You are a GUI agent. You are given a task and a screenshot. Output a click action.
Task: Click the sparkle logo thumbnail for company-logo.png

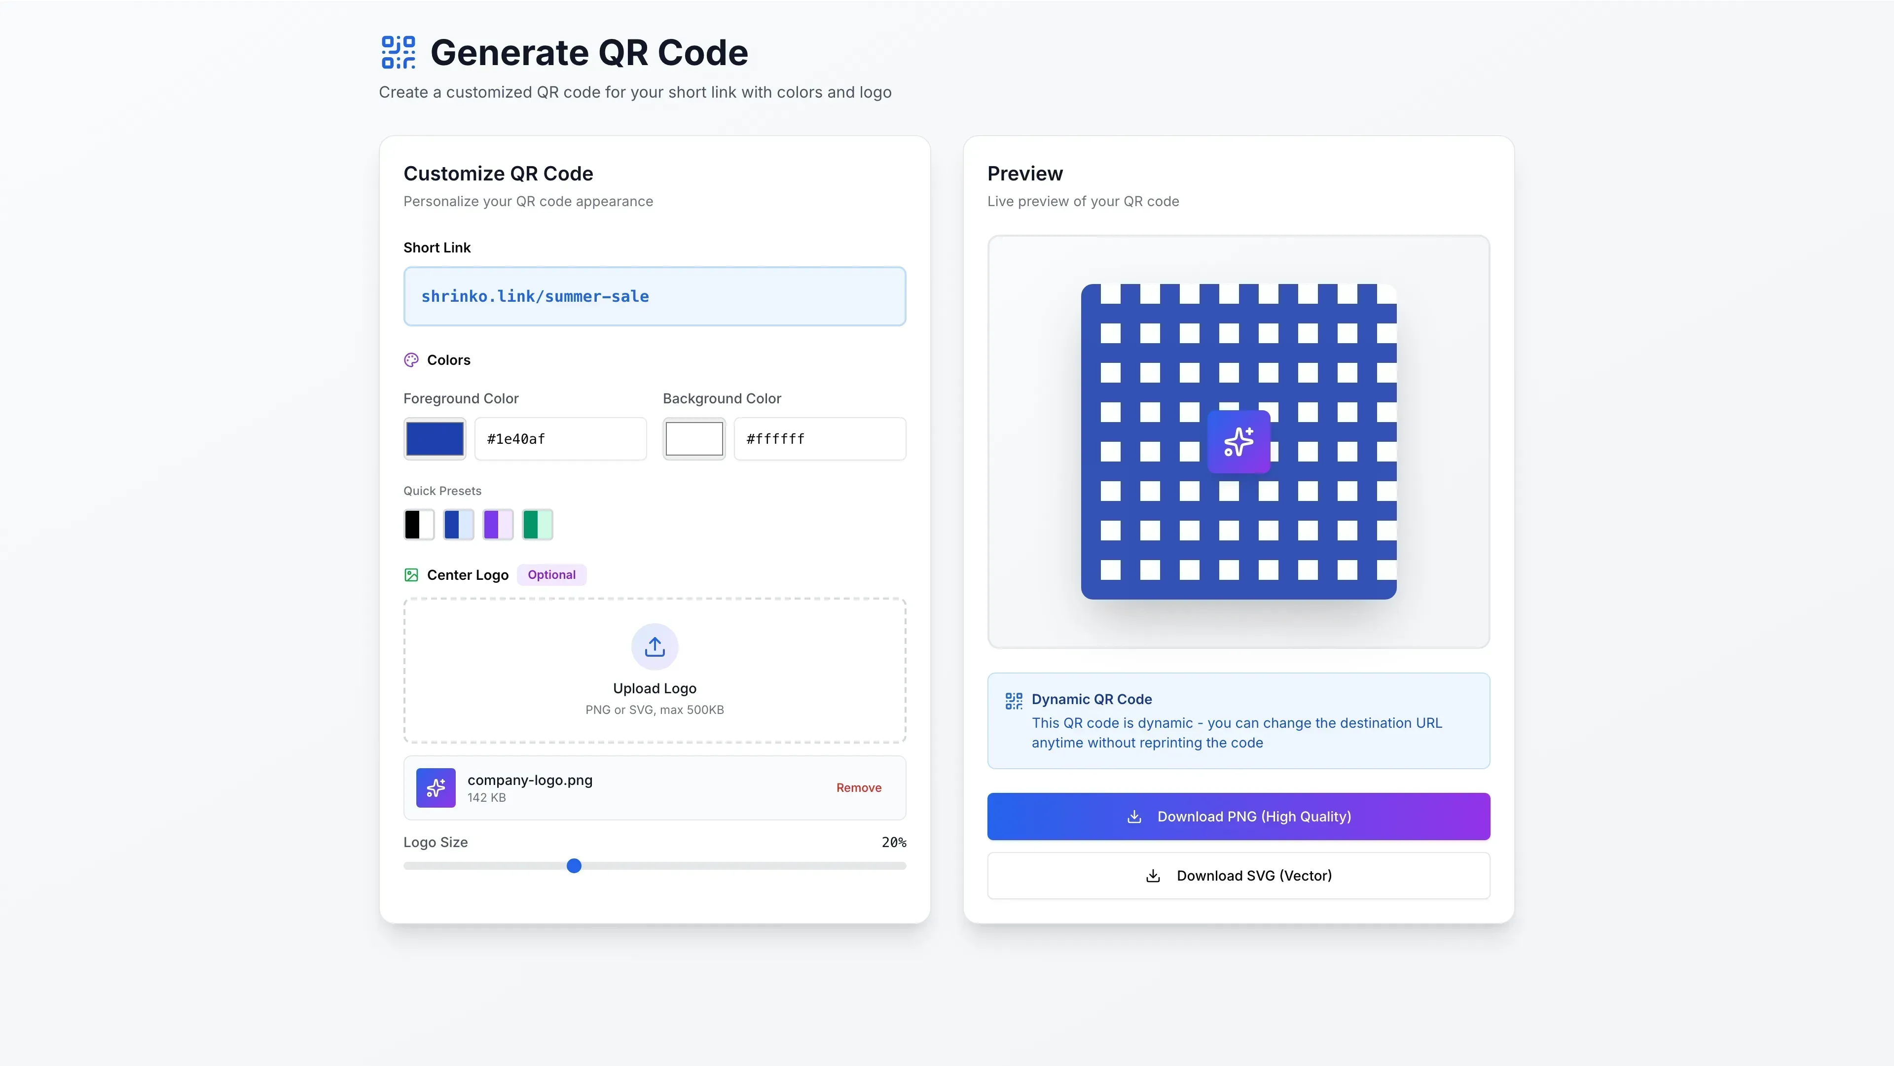pyautogui.click(x=435, y=787)
